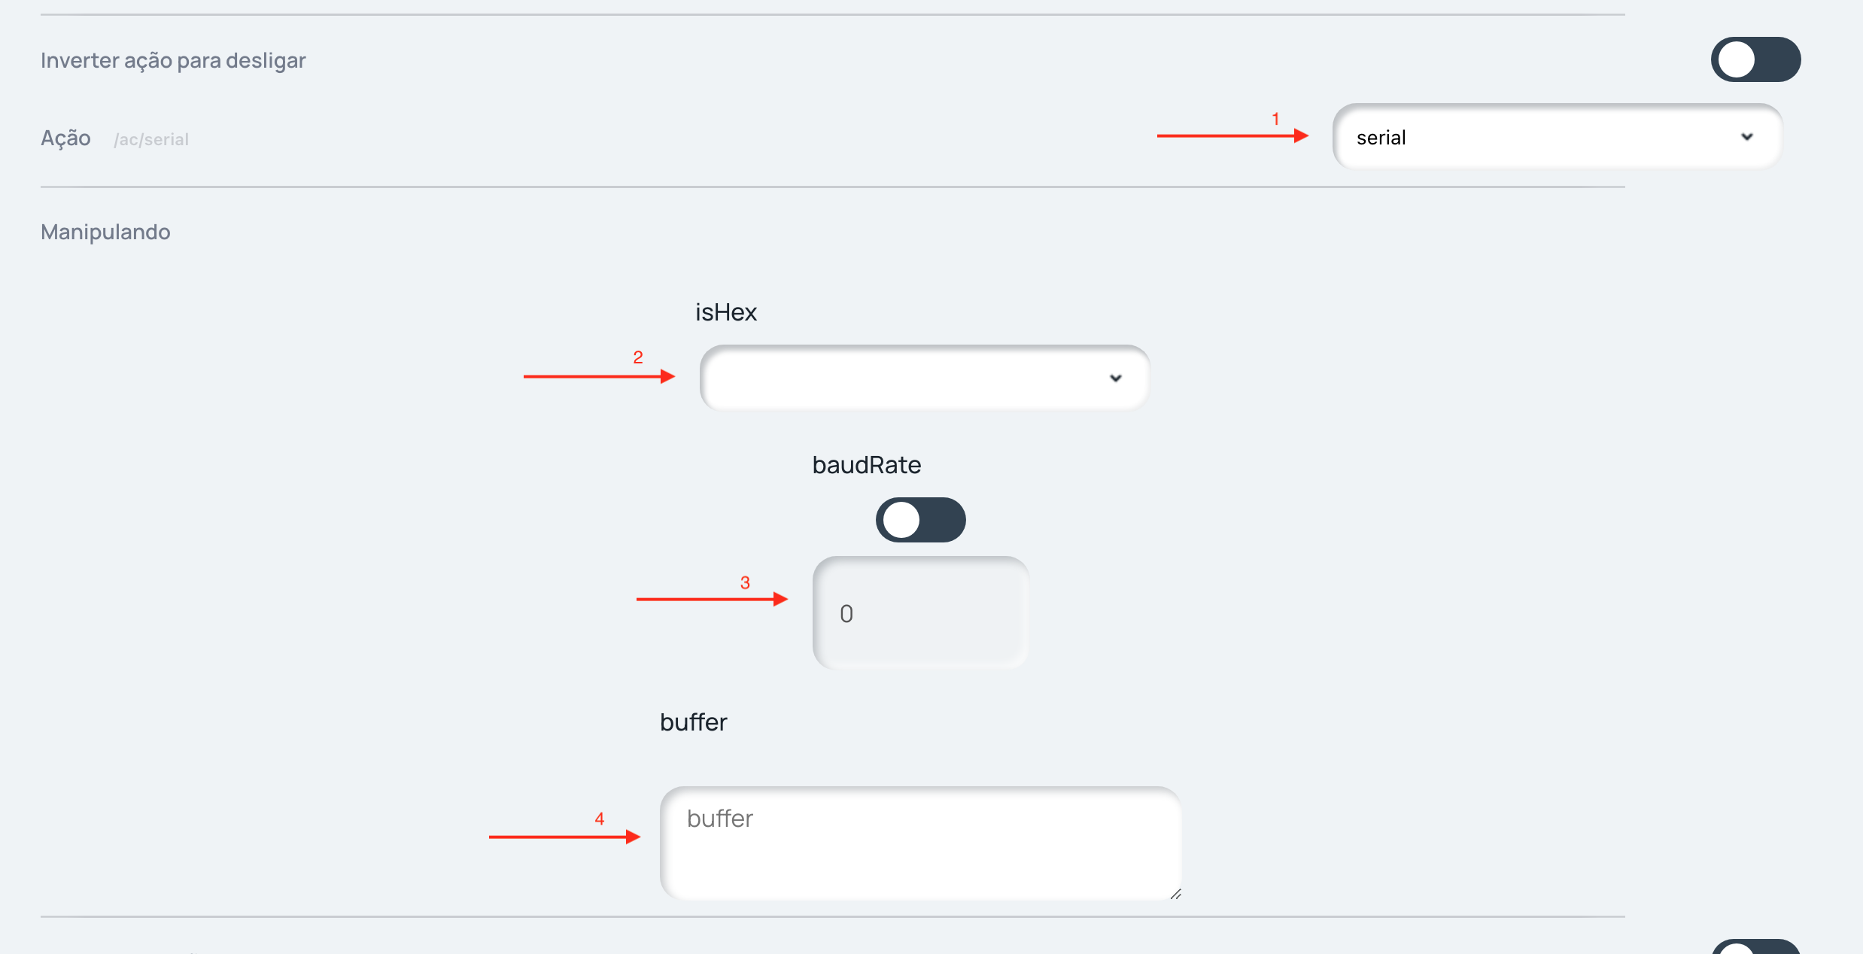Open the Ação dropdown showing serial
The image size is (1863, 954).
pos(1542,137)
